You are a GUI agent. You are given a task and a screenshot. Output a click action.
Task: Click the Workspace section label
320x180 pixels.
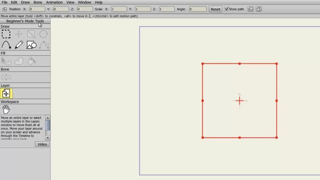[10, 101]
